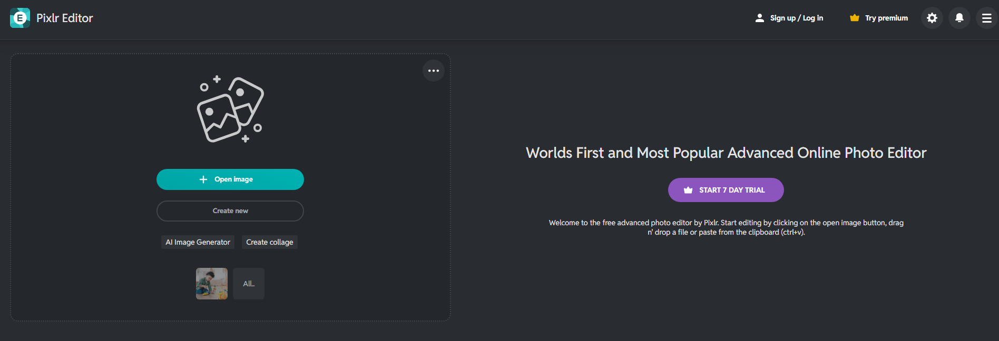Image resolution: width=999 pixels, height=341 pixels.
Task: Click the three-dots more options button
Action: coord(434,71)
